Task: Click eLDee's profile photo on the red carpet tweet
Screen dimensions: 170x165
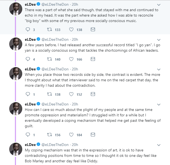Action: pyautogui.click(x=16, y=74)
